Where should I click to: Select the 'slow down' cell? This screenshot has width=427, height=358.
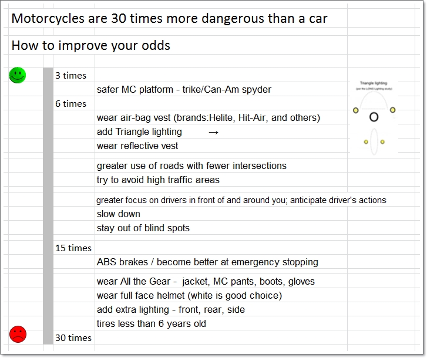click(x=119, y=214)
